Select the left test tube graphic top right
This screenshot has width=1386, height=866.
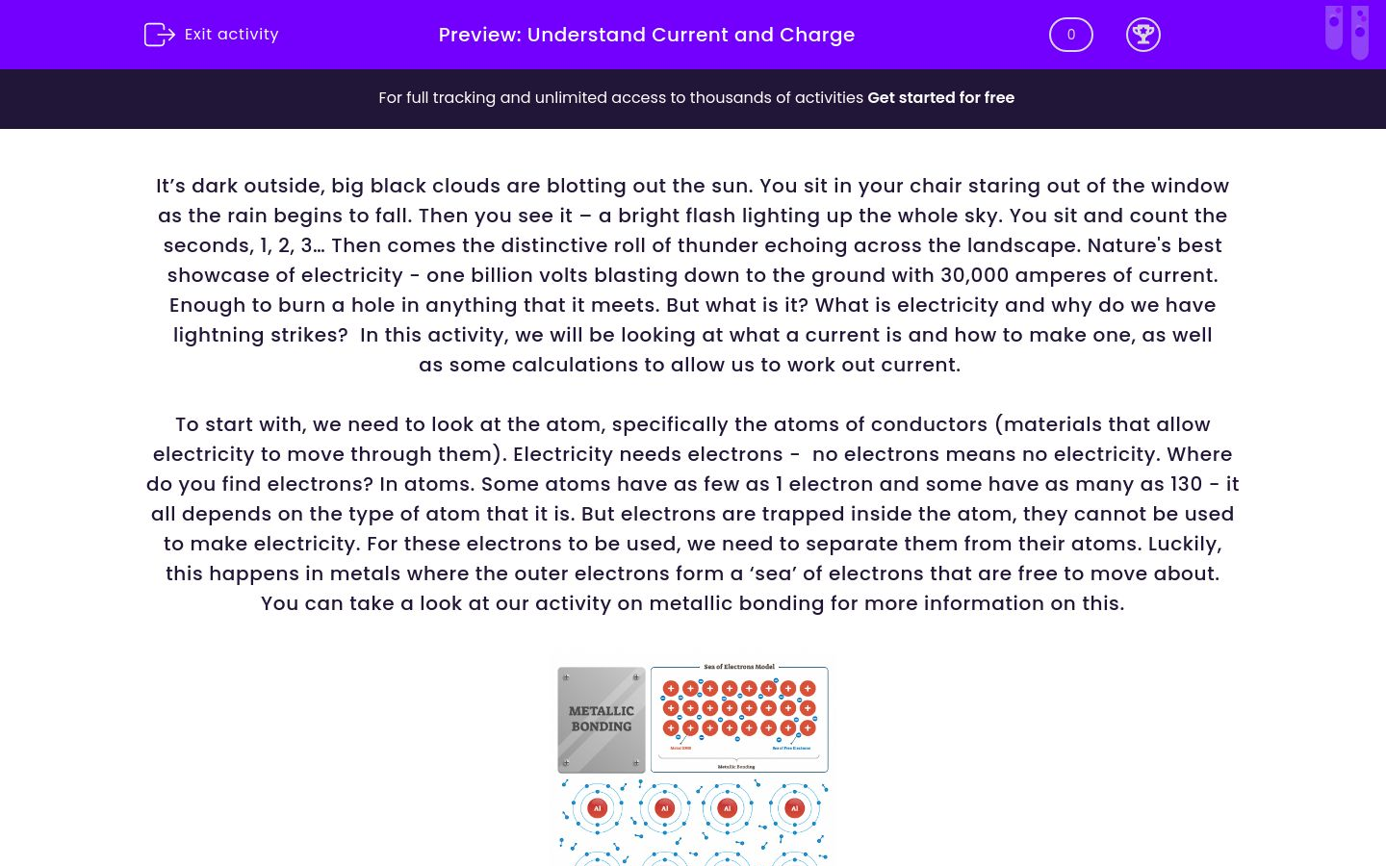[x=1334, y=29]
